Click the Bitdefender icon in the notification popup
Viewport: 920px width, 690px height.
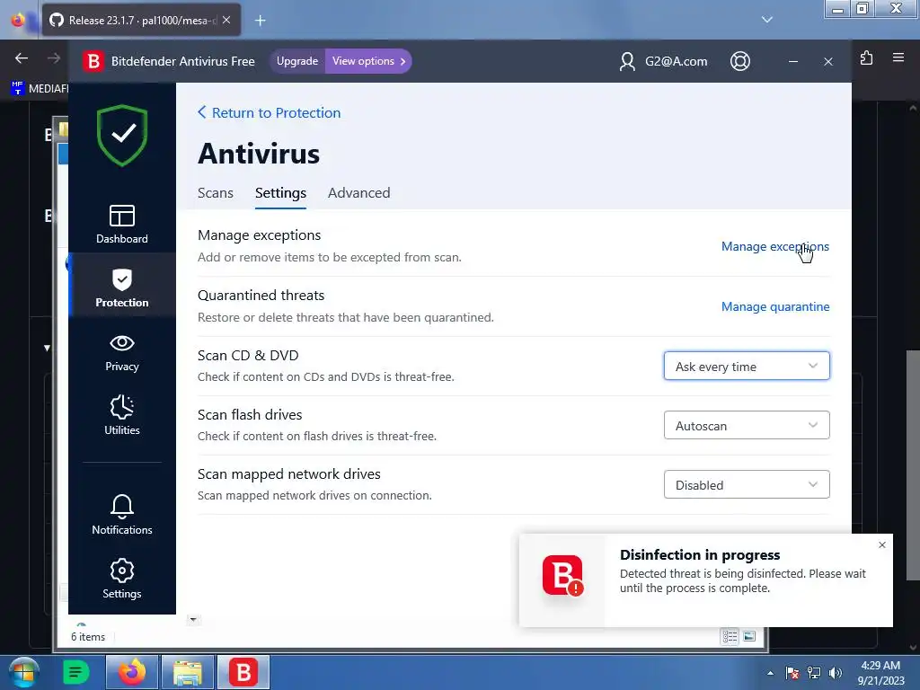[x=562, y=576]
